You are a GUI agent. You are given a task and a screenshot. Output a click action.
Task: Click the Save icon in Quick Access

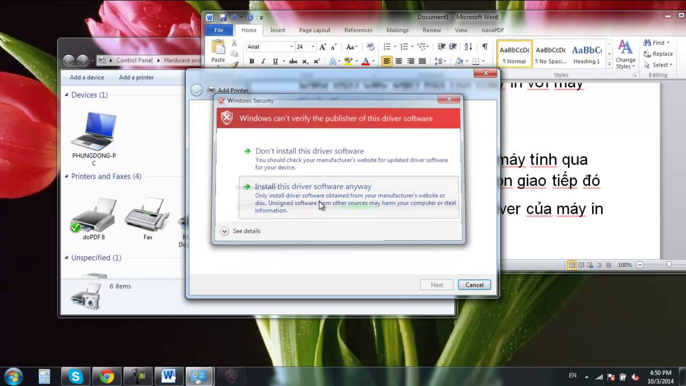(223, 18)
